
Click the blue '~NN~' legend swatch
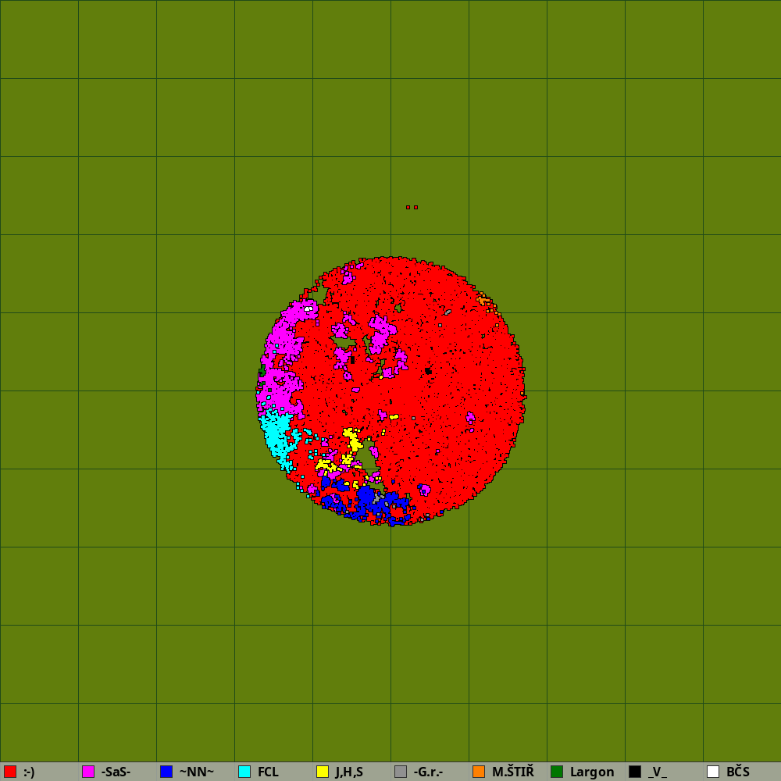(166, 772)
